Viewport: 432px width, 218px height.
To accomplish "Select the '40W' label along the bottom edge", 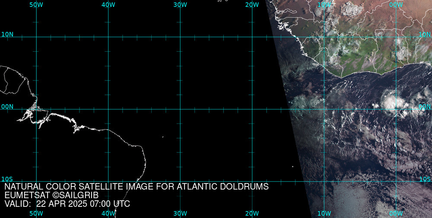I will 108,214.
